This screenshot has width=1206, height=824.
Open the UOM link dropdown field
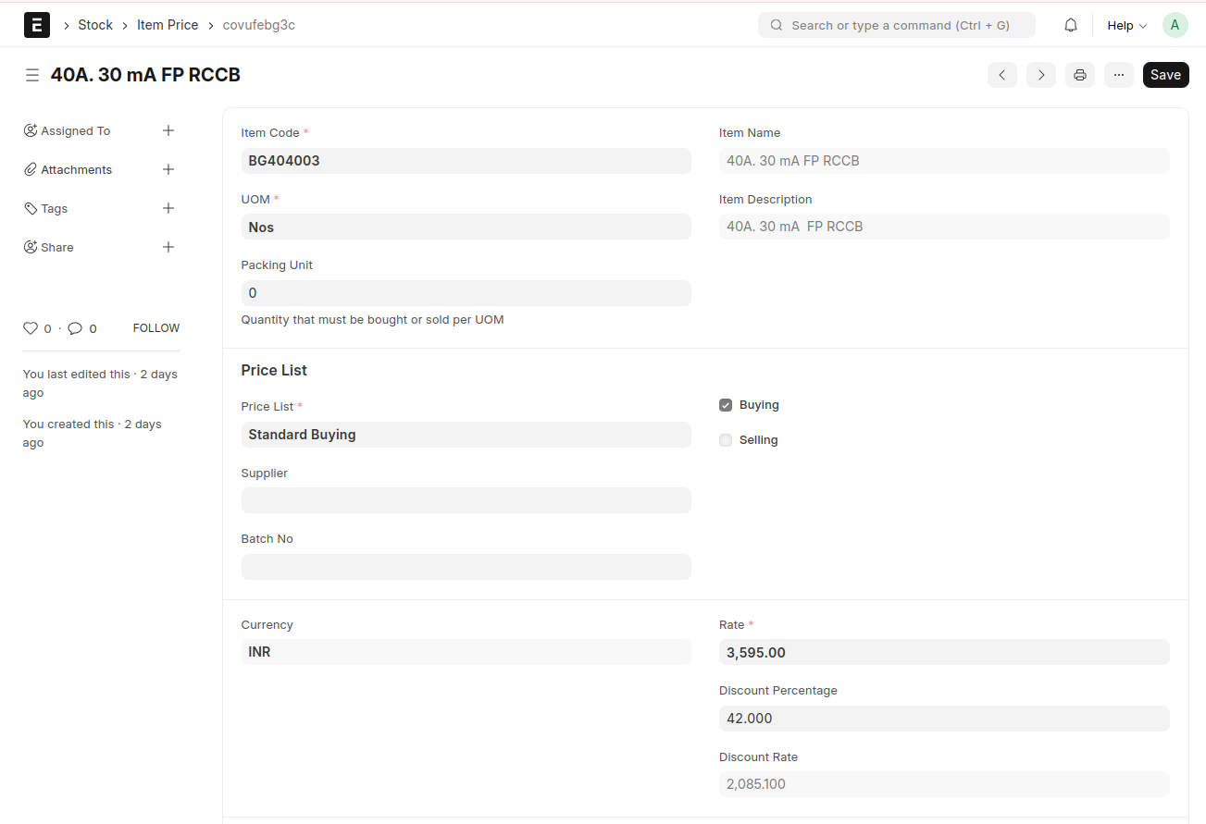coord(466,227)
